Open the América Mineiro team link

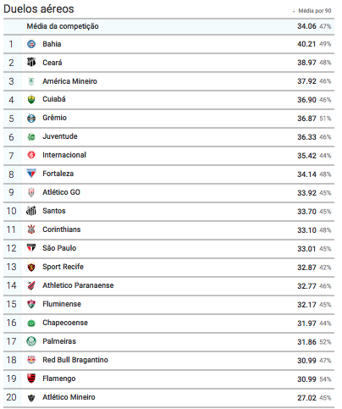(69, 81)
